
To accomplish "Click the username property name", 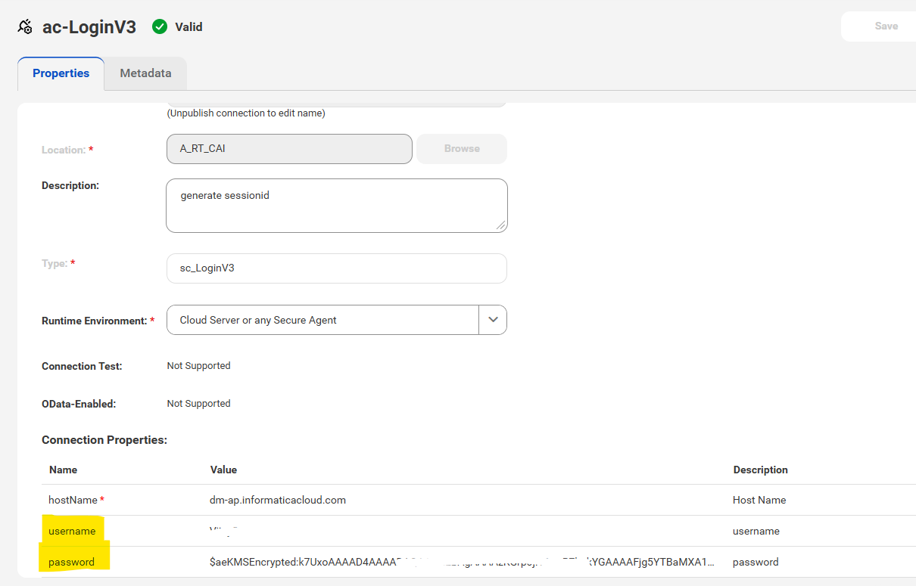I will pyautogui.click(x=72, y=531).
